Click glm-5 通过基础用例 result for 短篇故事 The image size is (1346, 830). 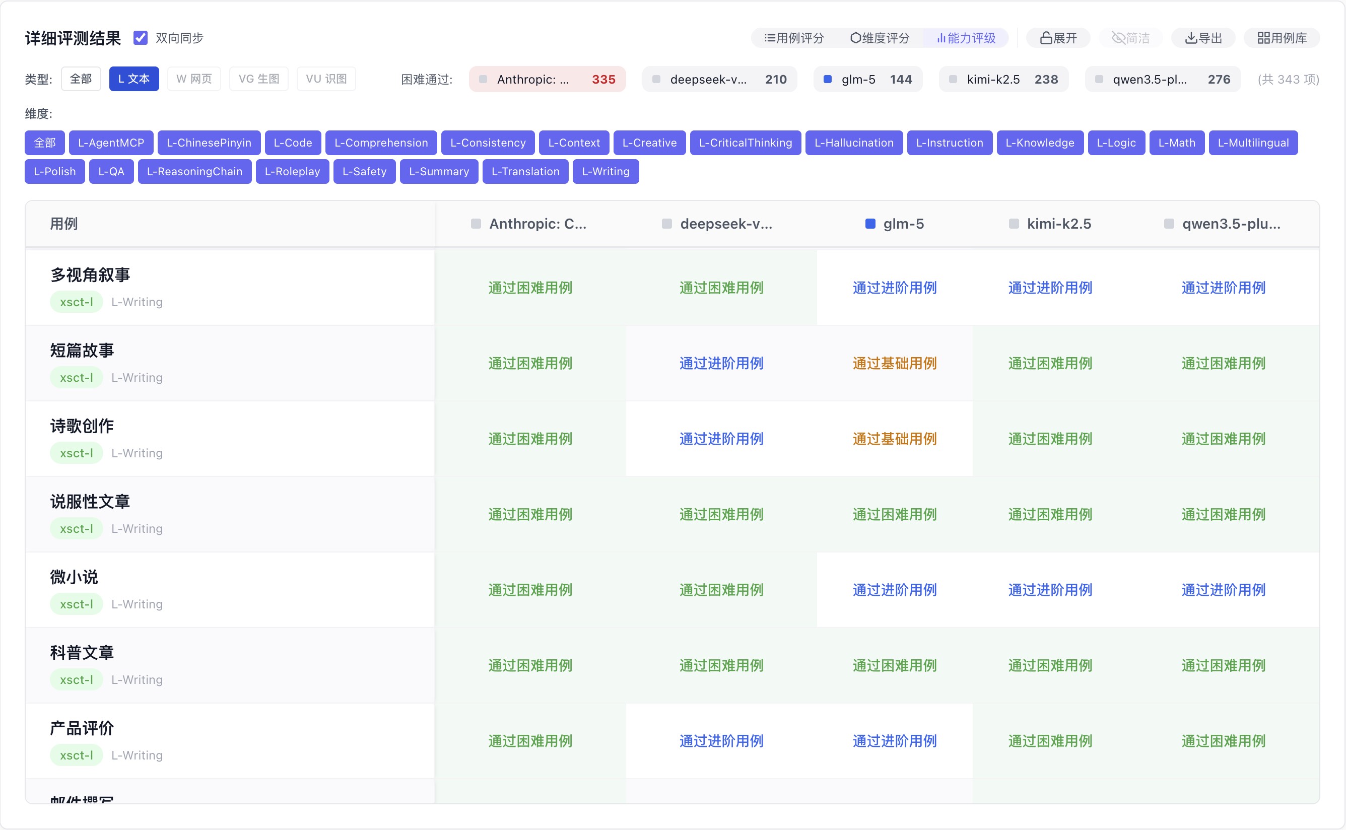(894, 364)
